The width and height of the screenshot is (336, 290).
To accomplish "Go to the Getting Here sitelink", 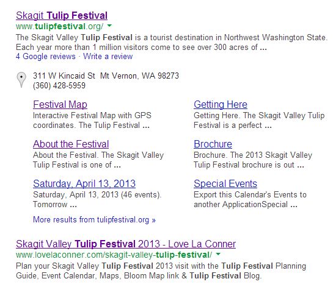I will click(221, 105).
